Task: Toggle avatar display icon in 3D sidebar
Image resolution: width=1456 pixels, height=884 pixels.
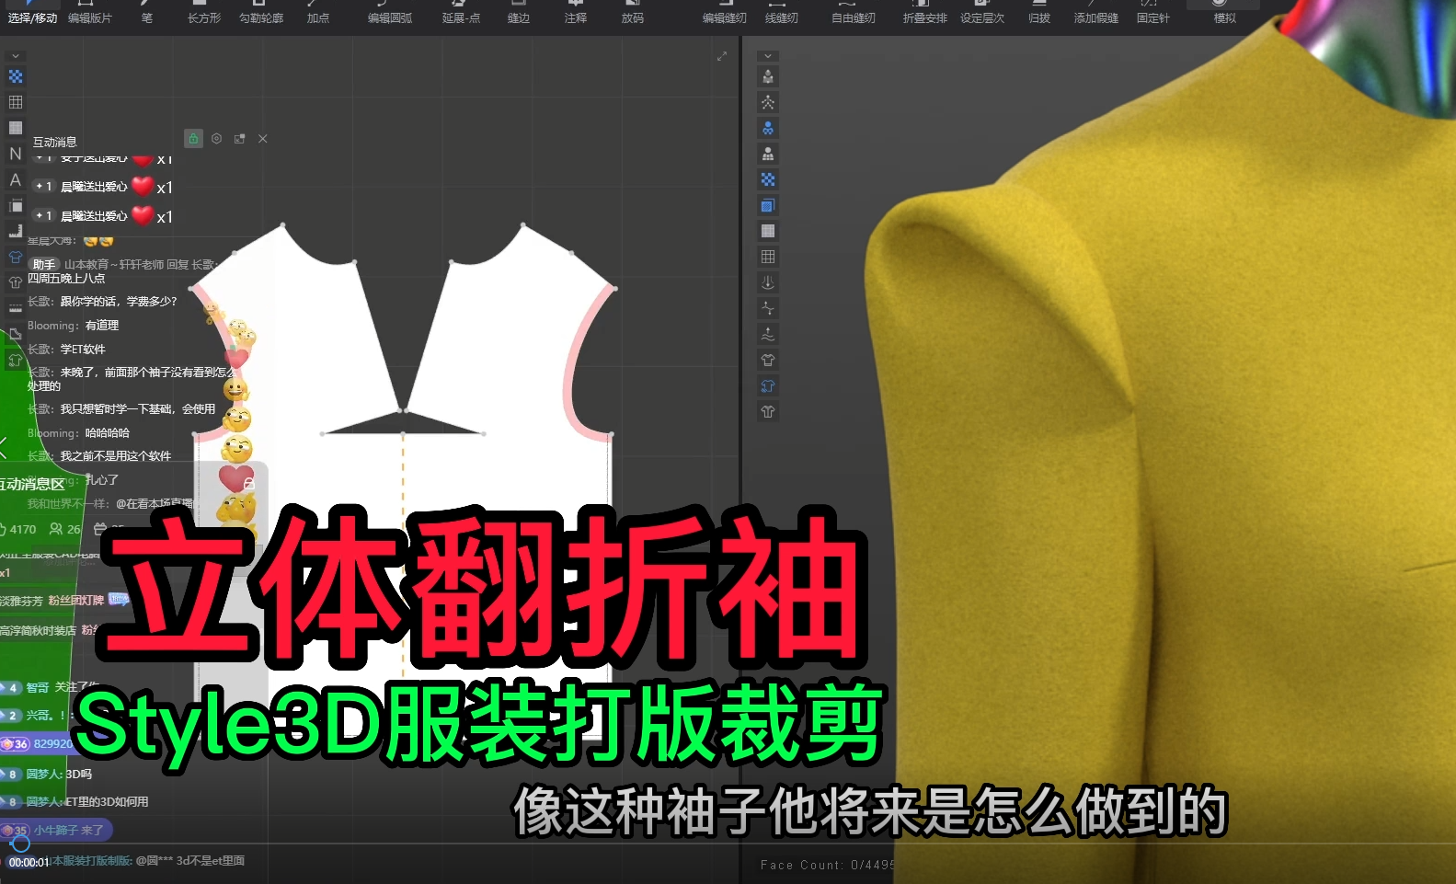Action: pyautogui.click(x=768, y=76)
